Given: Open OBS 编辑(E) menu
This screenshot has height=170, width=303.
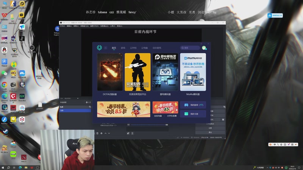Looking at the screenshot, I should (x=69, y=26).
